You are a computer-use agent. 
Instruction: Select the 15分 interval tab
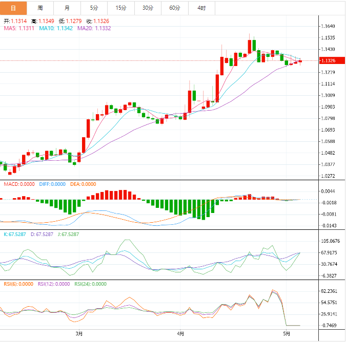[121, 8]
